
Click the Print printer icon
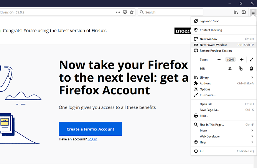(x=196, y=116)
